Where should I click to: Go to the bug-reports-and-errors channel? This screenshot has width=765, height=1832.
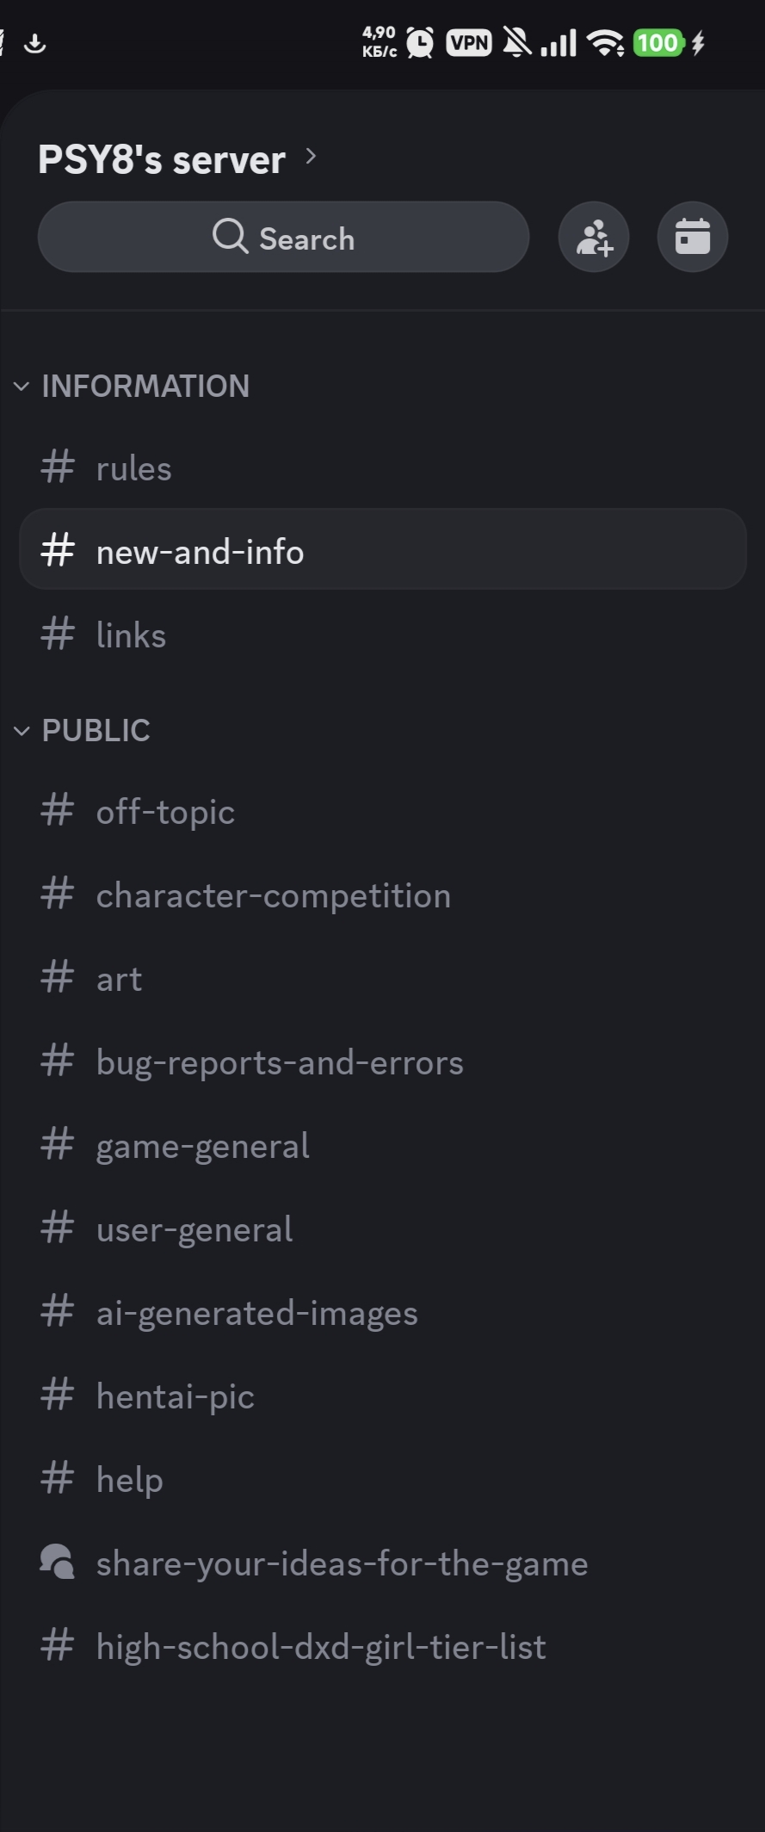pos(383,1062)
